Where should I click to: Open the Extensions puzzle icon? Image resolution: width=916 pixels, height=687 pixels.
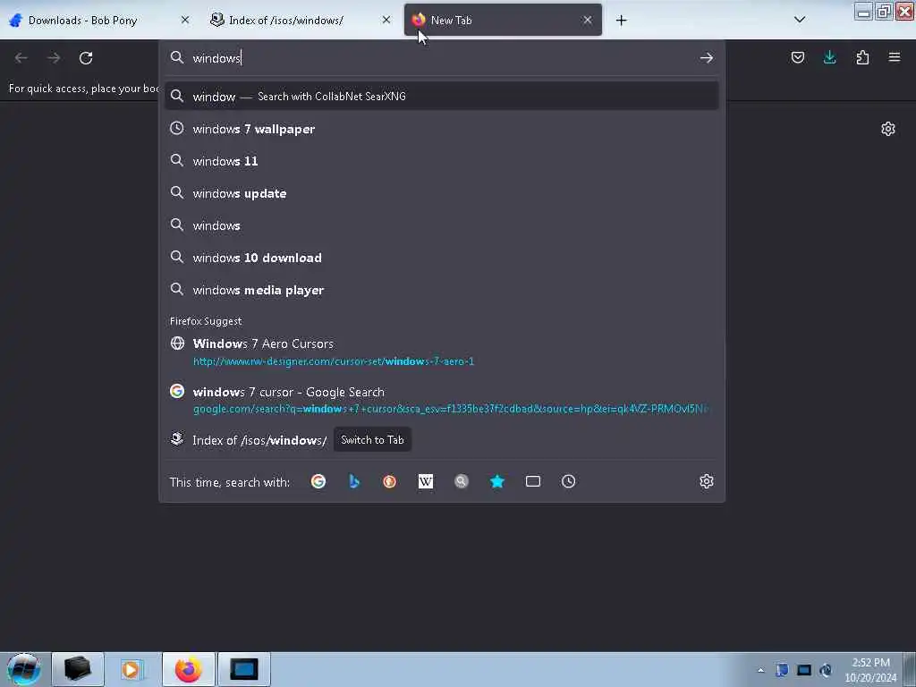pyautogui.click(x=862, y=57)
